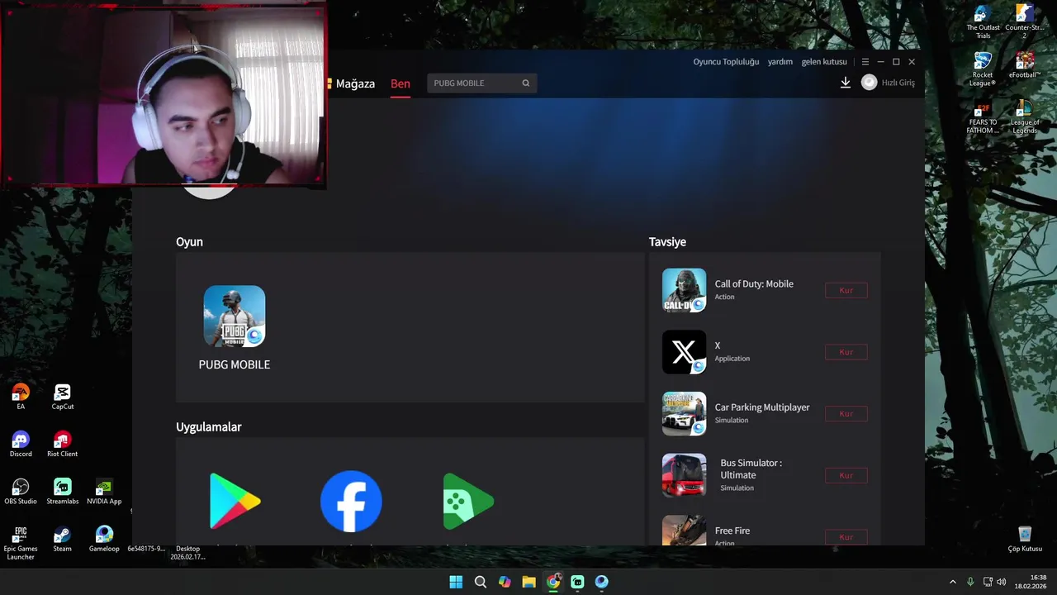Image resolution: width=1057 pixels, height=595 pixels.
Task: Open the CapCut desktop shortcut
Action: pyautogui.click(x=63, y=397)
